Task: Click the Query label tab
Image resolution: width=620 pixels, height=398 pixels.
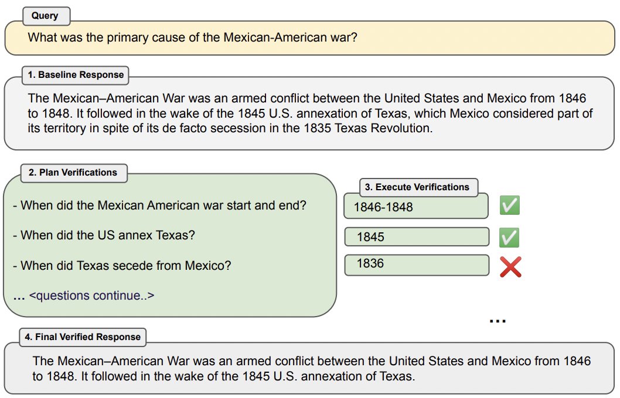Action: (x=46, y=16)
